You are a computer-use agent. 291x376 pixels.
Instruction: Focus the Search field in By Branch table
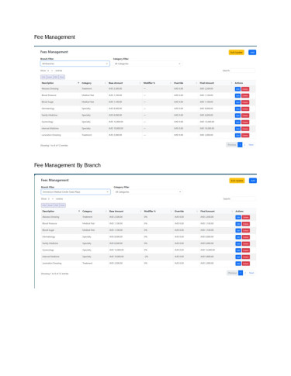tap(243, 198)
